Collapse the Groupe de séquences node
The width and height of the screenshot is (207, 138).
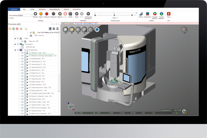[15, 50]
